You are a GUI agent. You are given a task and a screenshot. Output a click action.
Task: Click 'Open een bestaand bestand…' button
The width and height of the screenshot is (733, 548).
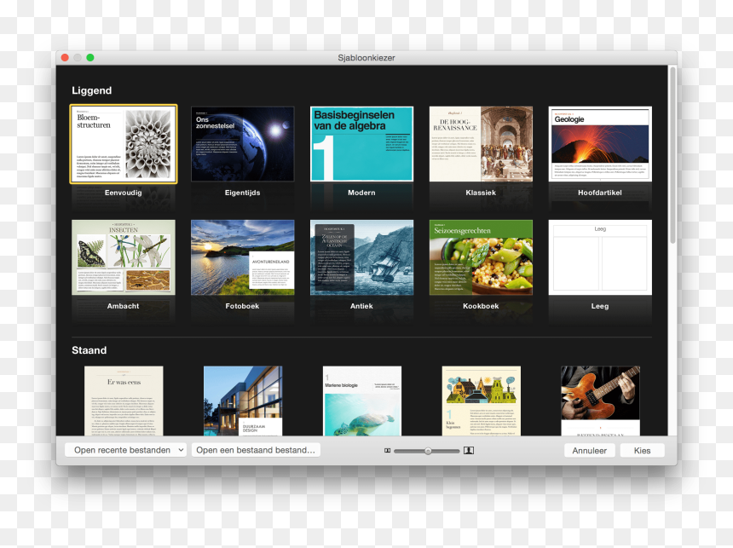point(256,450)
